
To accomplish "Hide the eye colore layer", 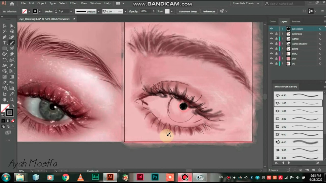I will (x=271, y=29).
